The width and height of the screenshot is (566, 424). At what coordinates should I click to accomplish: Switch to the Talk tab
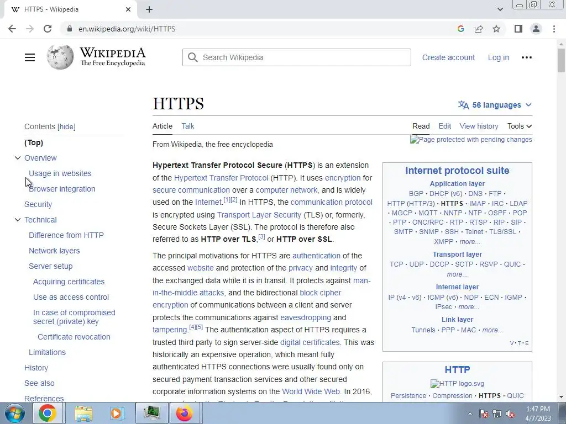point(188,126)
